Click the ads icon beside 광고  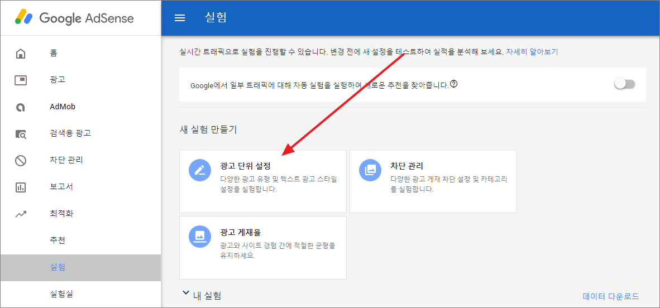[20, 80]
